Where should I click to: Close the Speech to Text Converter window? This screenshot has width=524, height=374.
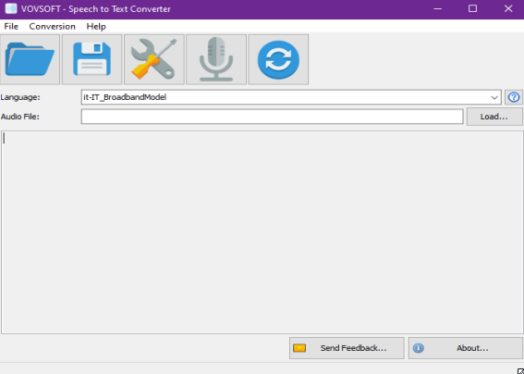(x=508, y=8)
